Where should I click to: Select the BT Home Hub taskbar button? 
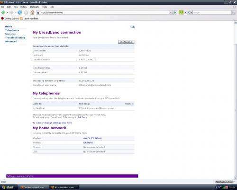[x=64, y=188]
